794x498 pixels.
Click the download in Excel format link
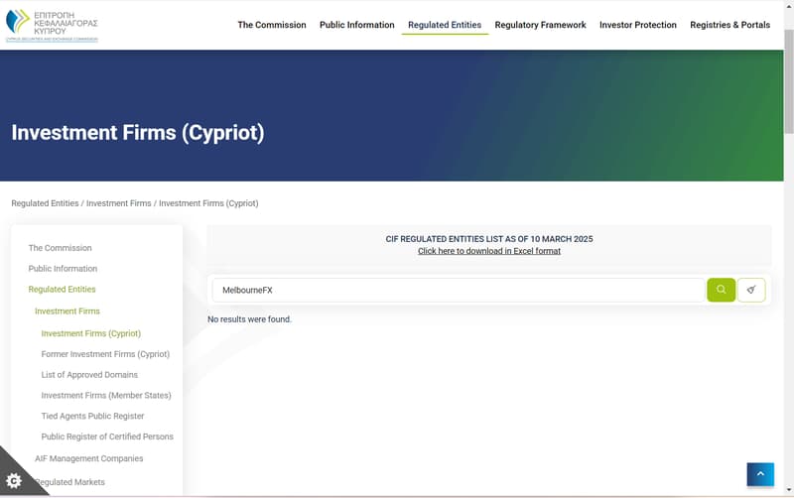[489, 251]
